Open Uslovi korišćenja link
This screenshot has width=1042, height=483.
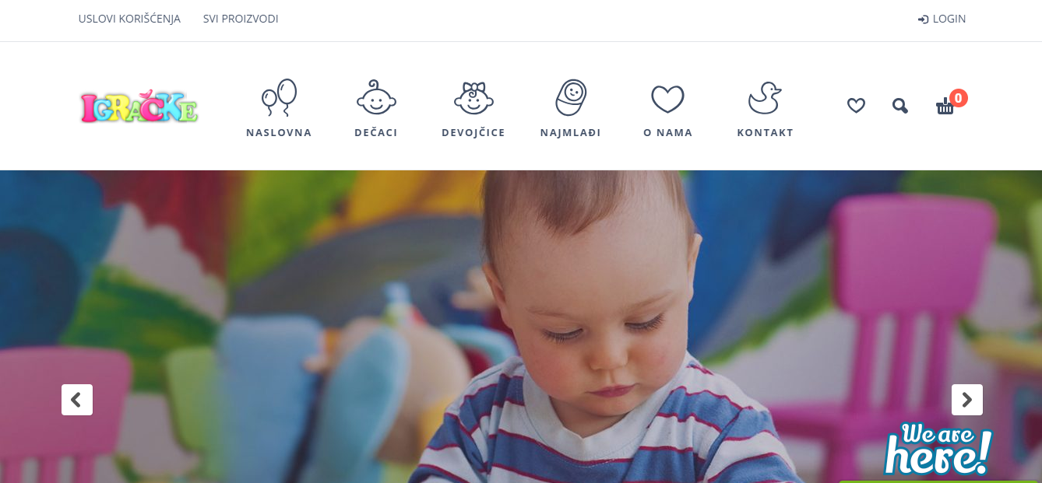pos(129,19)
